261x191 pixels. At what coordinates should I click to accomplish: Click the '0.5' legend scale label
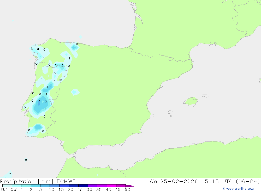14,189
